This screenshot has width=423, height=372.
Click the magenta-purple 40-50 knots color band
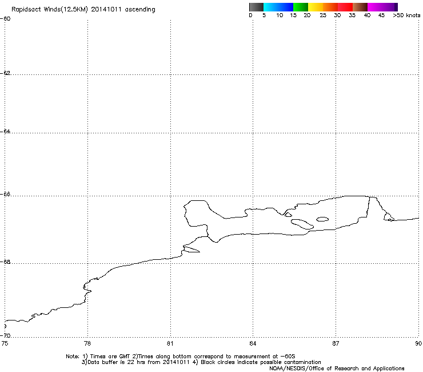[x=382, y=7]
